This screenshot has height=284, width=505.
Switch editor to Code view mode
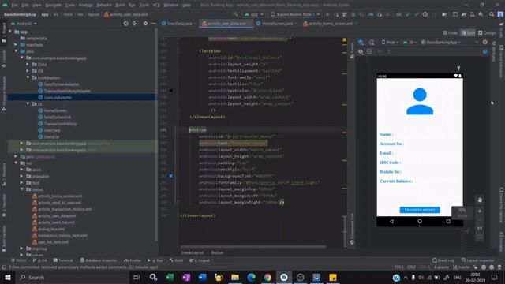tap(451, 33)
